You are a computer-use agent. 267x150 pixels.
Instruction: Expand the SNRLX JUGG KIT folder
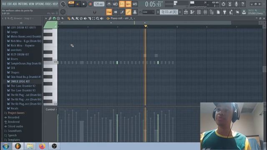(x=20, y=82)
